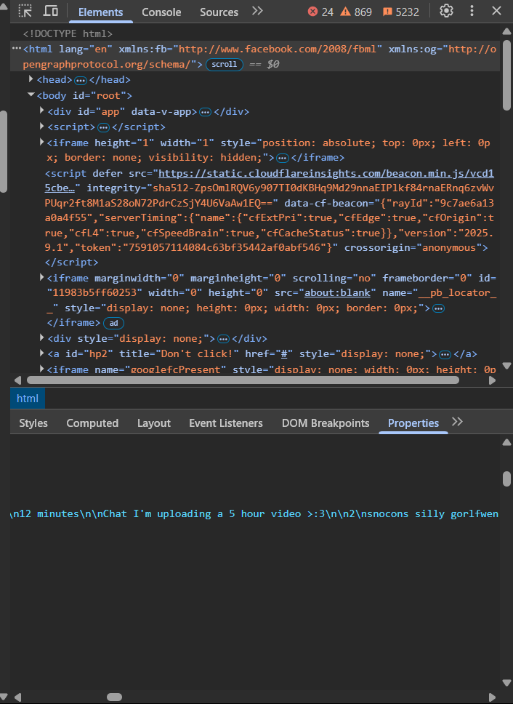
Task: Click the DOM tree horizontal scrollbar thumb
Action: pyautogui.click(x=243, y=380)
